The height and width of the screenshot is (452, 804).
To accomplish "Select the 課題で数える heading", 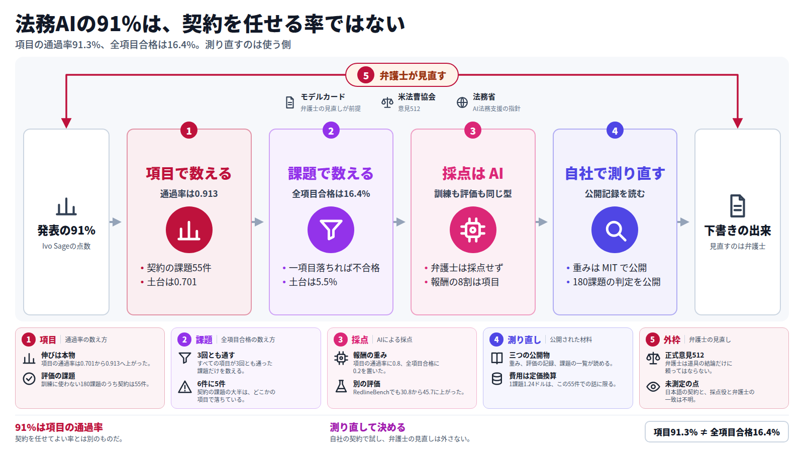I will (331, 173).
